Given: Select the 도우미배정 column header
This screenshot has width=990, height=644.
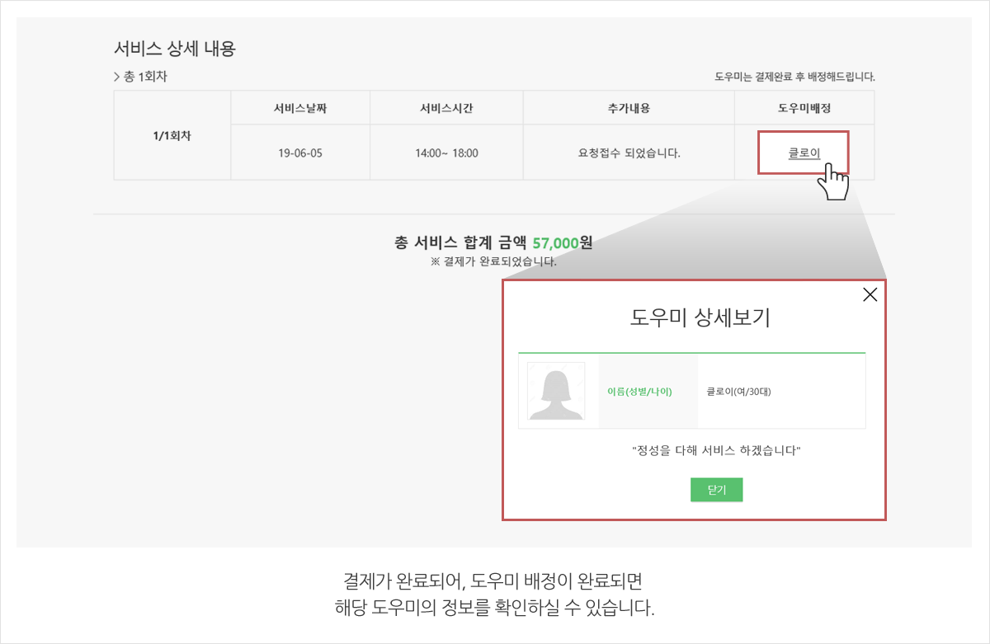Looking at the screenshot, I should tap(804, 108).
